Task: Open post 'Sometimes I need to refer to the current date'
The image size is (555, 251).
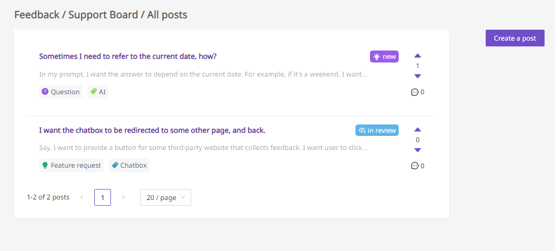Action: pos(128,57)
